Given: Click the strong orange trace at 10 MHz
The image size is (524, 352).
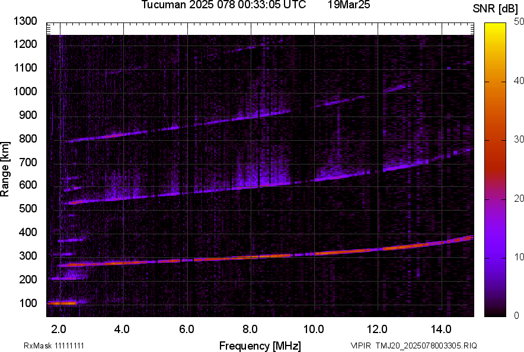Looking at the screenshot, I should pyautogui.click(x=314, y=254).
